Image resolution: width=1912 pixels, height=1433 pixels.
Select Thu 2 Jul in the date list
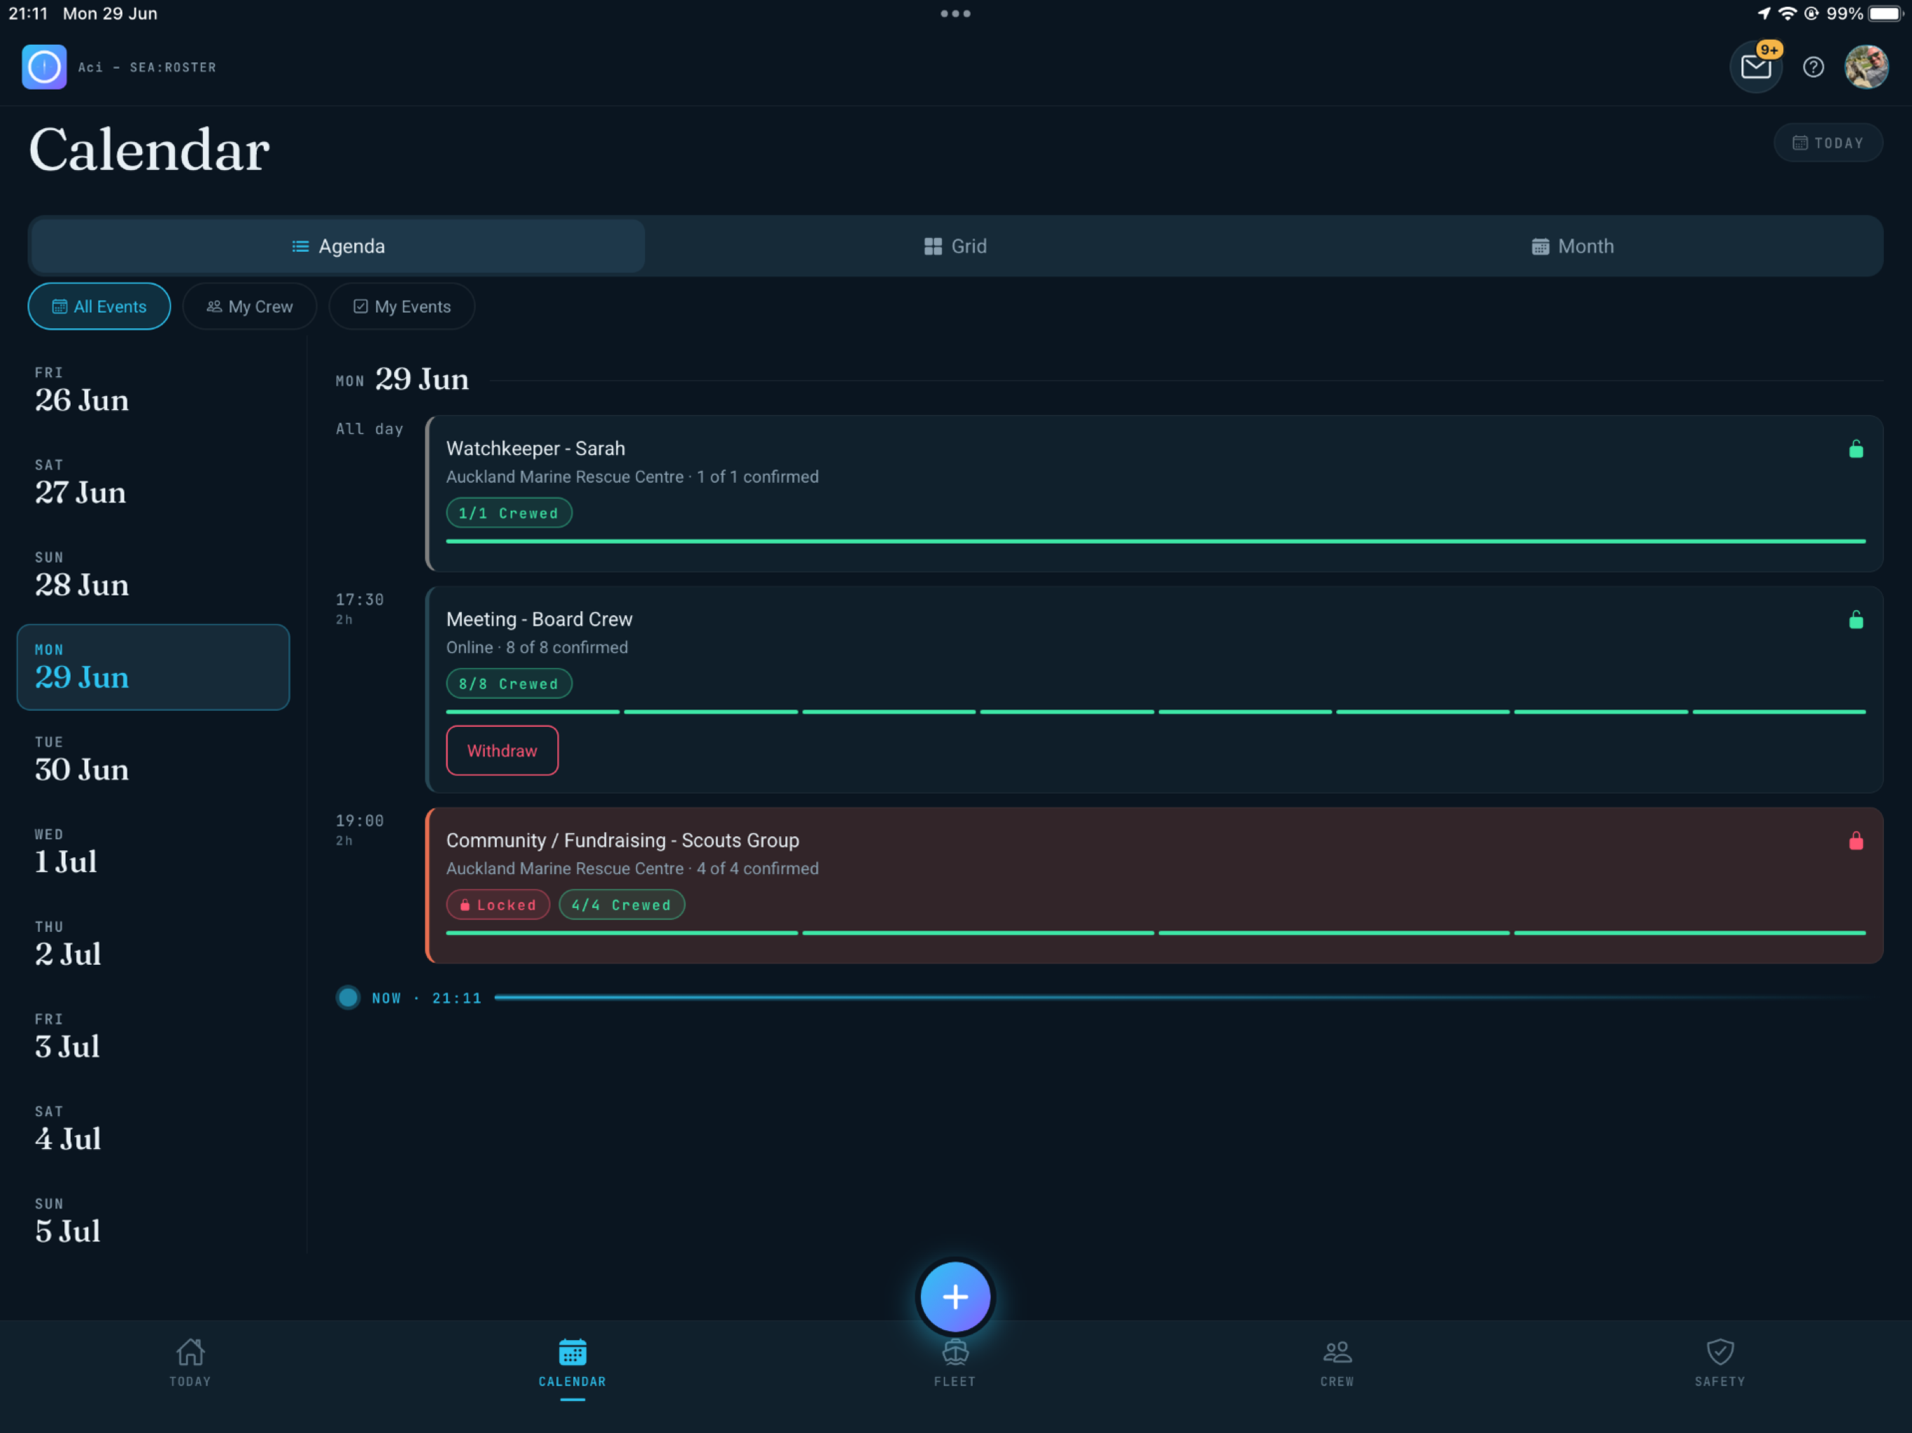(x=153, y=945)
